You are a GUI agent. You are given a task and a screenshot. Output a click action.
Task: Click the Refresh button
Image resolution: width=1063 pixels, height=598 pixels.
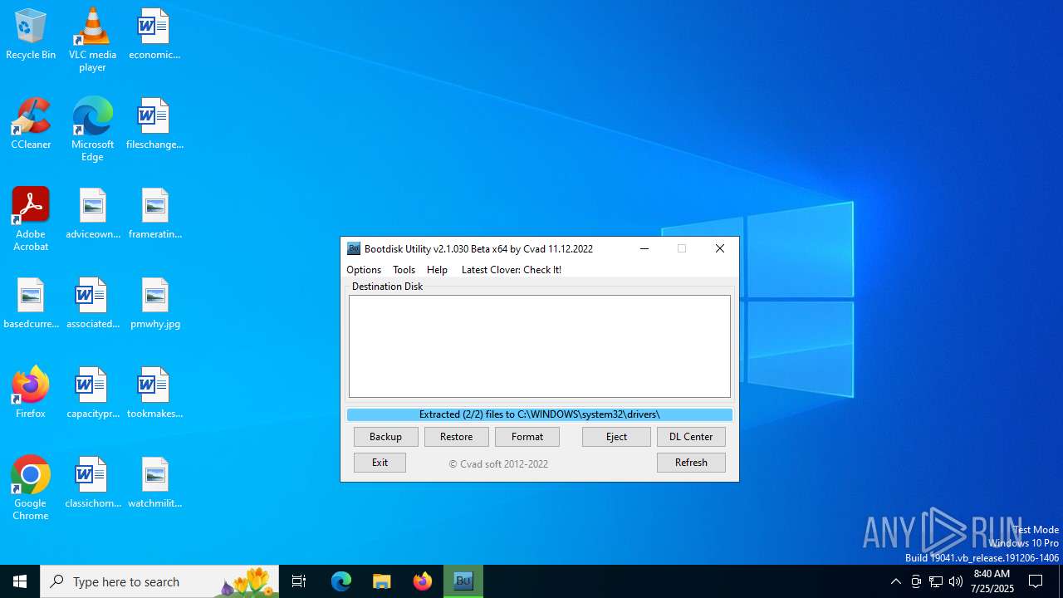pyautogui.click(x=691, y=463)
